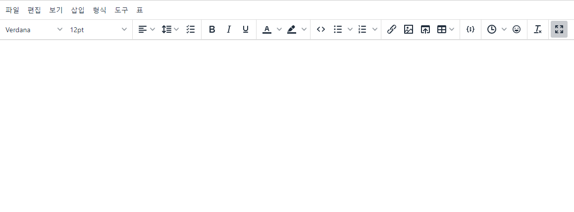Open the 12pt font size dropdown
Image resolution: width=574 pixels, height=212 pixels.
(x=98, y=30)
